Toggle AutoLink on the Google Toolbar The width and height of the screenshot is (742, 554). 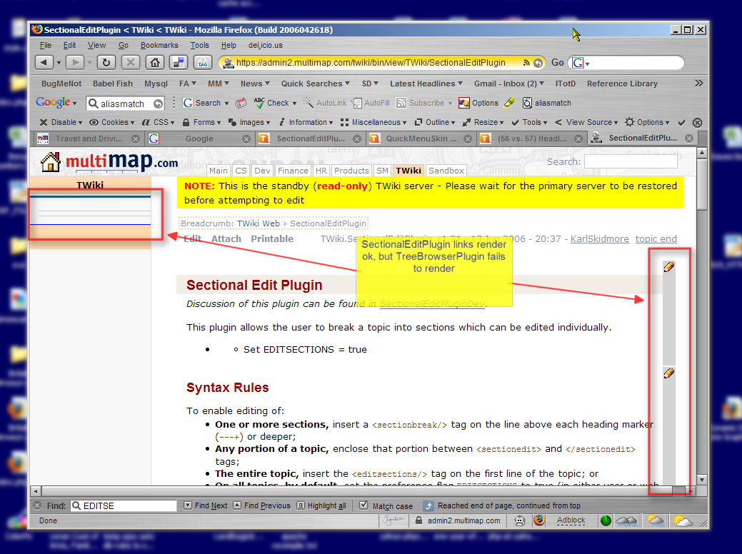[x=330, y=103]
